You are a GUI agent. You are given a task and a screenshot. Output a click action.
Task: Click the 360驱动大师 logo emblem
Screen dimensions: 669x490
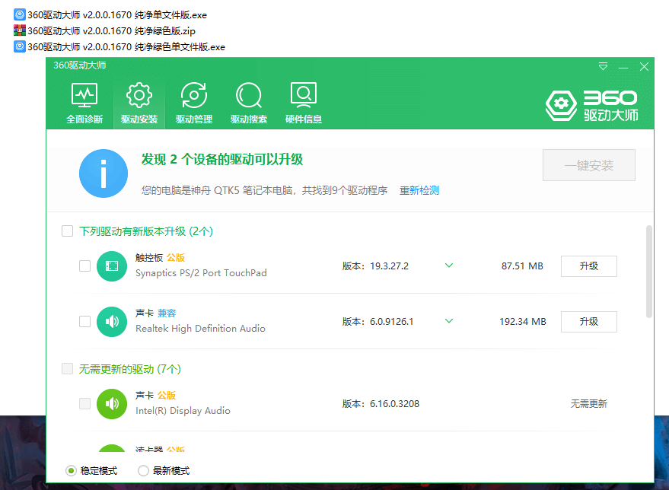click(561, 105)
